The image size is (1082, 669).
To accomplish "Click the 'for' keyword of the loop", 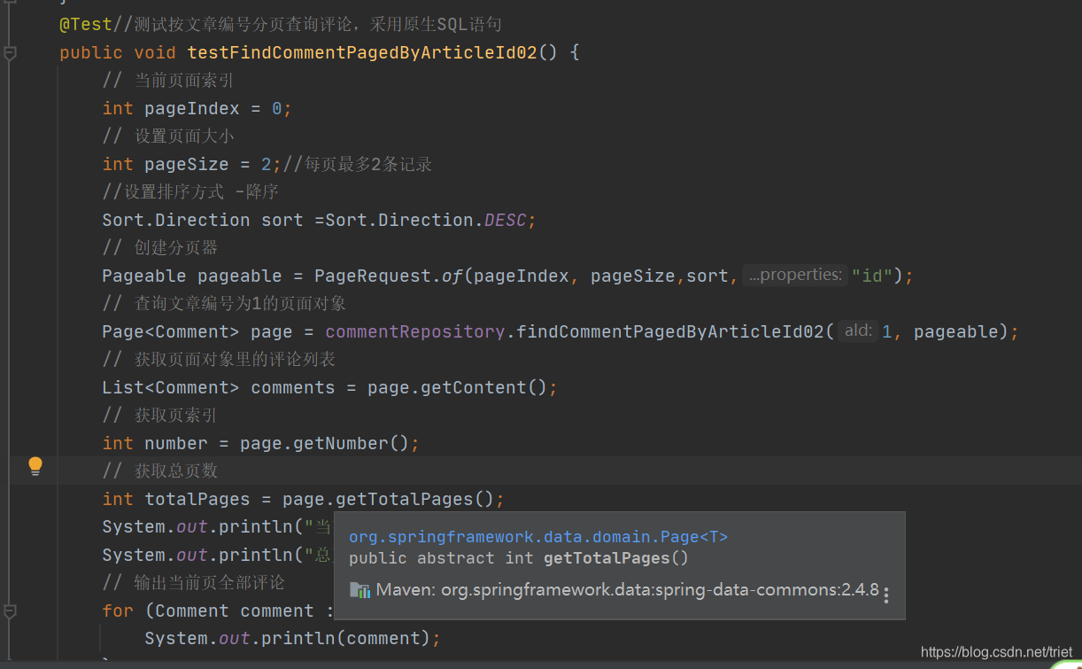I will tap(118, 611).
